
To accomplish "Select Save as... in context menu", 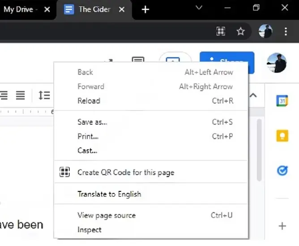I will pos(151,122).
